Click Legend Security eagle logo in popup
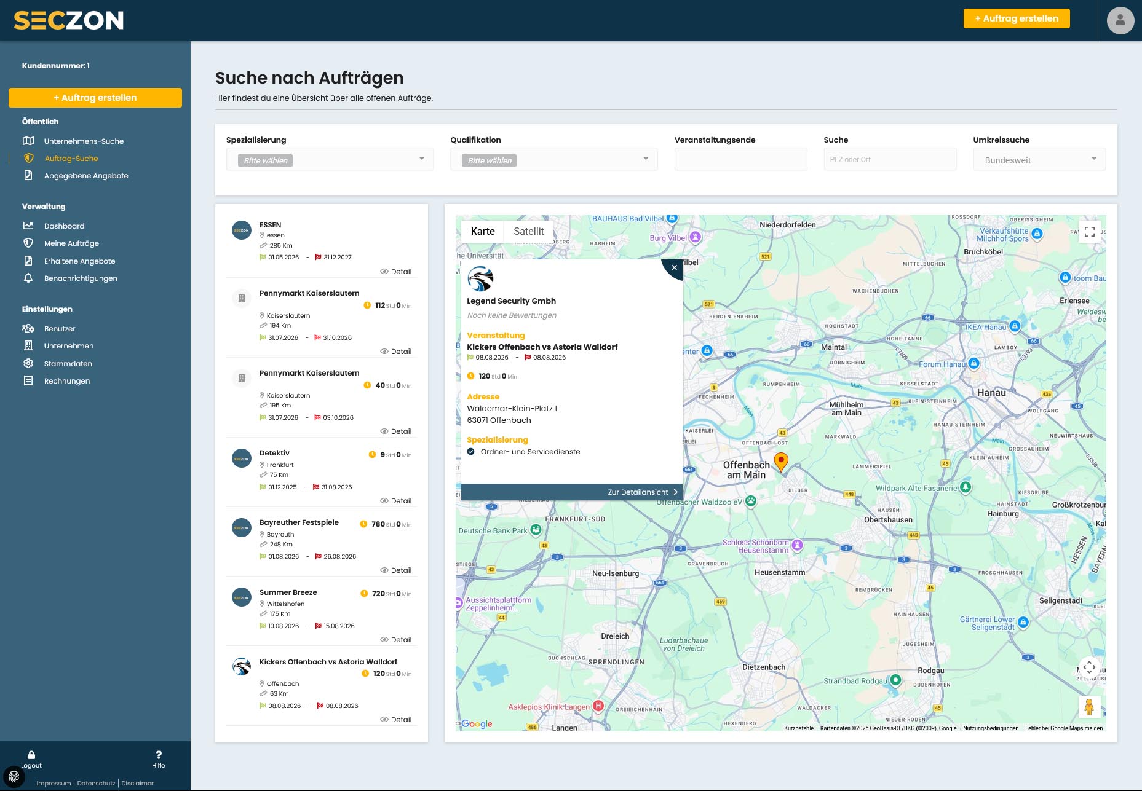Screen dimensions: 1142x791 480,278
